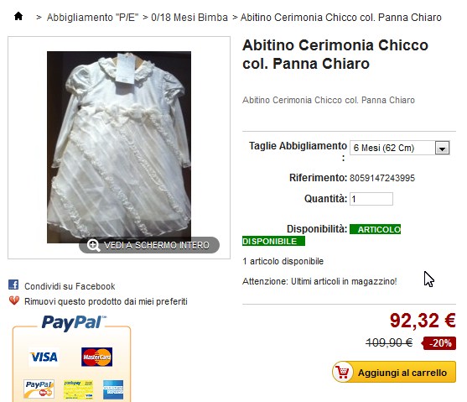Click the small PayPal card logo
Viewport: 467px width, 402px height.
click(x=39, y=389)
